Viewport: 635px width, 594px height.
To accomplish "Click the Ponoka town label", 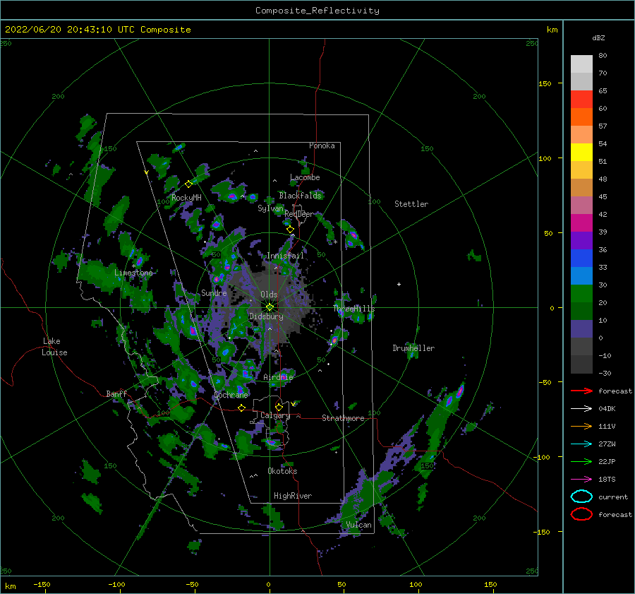I will 322,145.
